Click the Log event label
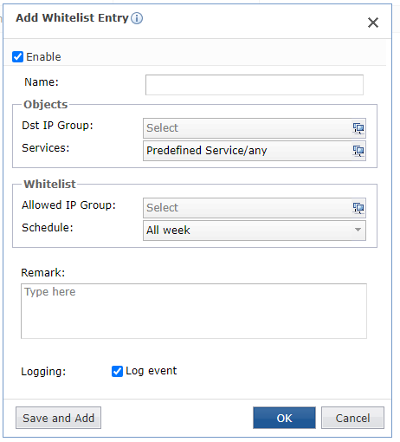The width and height of the screenshot is (400, 442). (152, 371)
